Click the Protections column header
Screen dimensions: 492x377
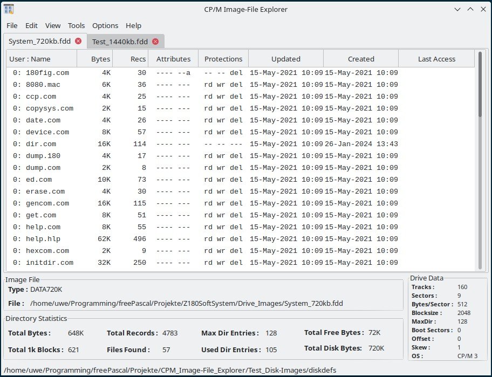click(223, 59)
